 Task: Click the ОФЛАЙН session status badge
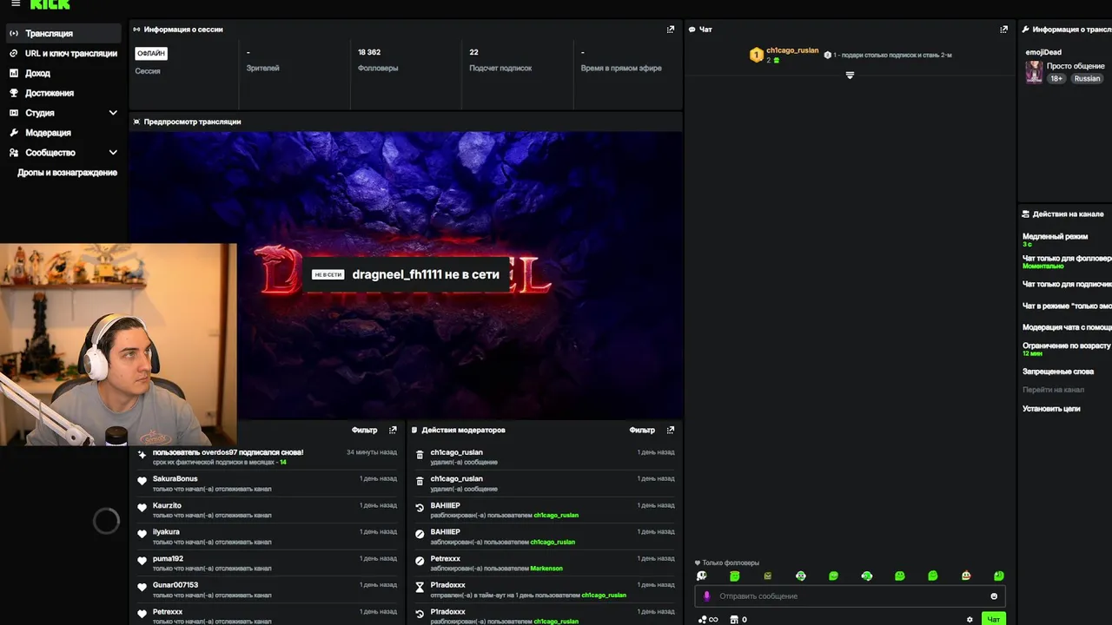point(151,53)
